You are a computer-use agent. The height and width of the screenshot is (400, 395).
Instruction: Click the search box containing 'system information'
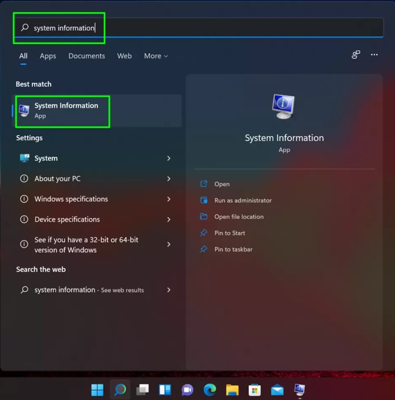[x=199, y=27]
